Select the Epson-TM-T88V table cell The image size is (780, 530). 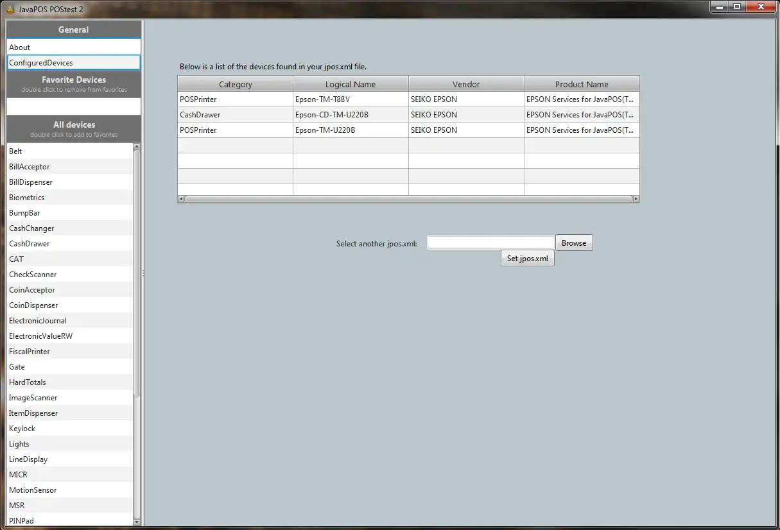351,99
